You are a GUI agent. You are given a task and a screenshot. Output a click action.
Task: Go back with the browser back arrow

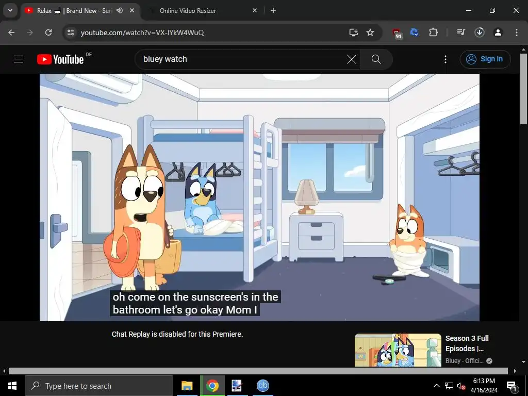[x=11, y=32]
